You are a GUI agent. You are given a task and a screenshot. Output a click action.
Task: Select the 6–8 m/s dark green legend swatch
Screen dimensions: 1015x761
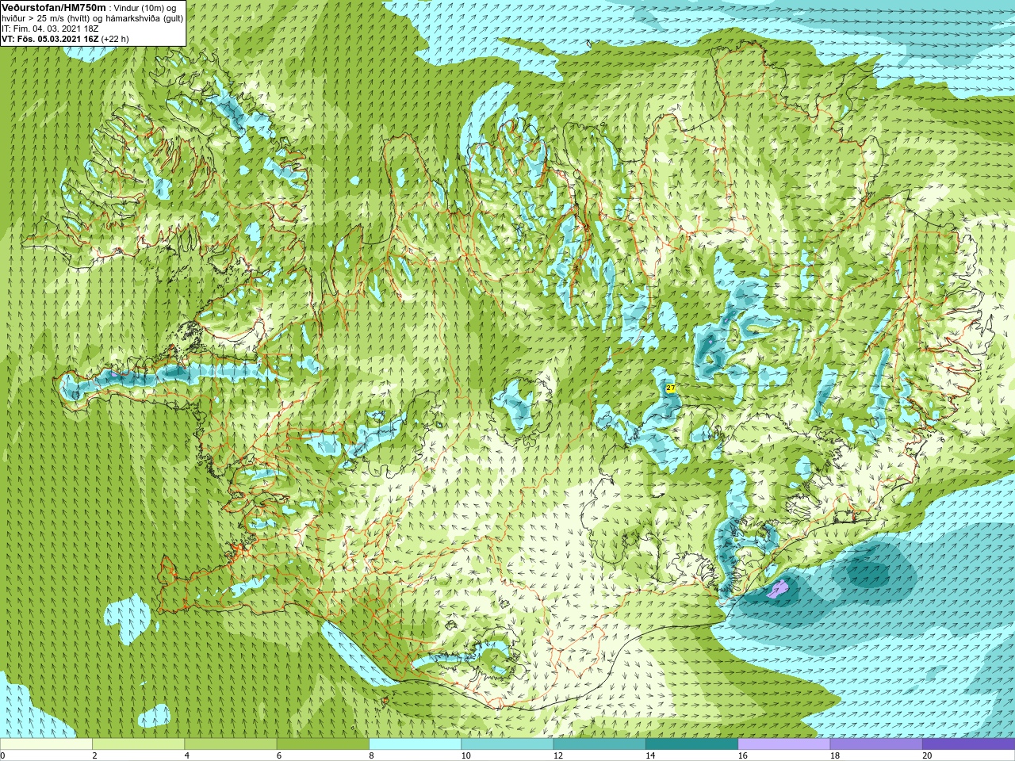323,744
